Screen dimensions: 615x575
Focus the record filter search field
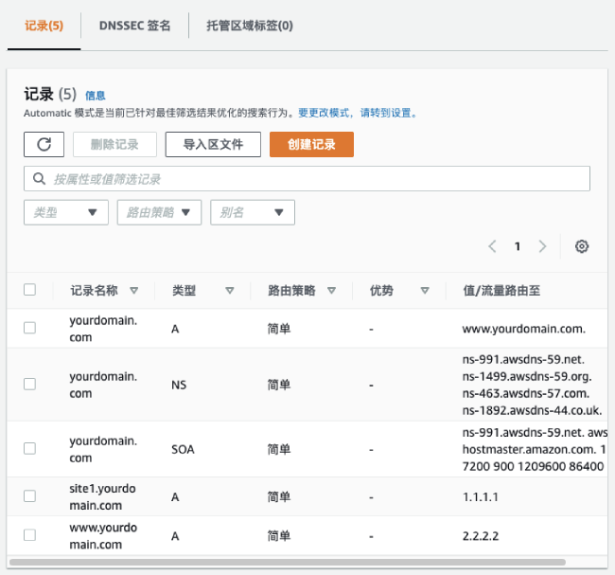(307, 179)
